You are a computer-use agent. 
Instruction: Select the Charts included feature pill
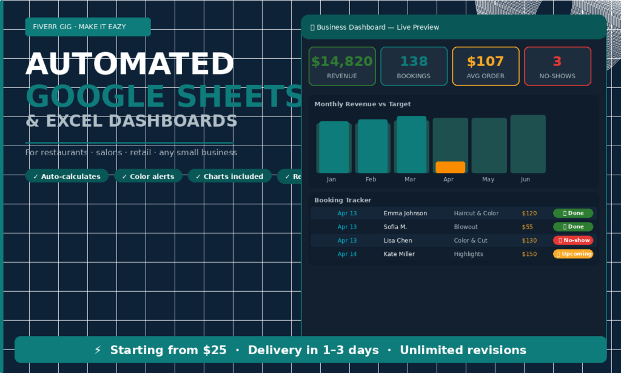[x=230, y=176]
